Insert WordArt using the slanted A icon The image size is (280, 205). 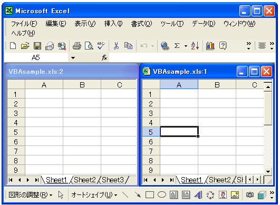click(198, 195)
